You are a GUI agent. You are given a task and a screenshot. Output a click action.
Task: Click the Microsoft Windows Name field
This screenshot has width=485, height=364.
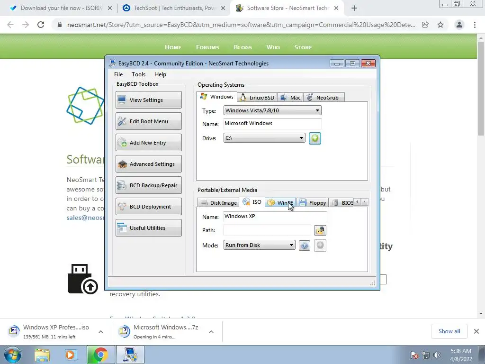click(x=272, y=124)
